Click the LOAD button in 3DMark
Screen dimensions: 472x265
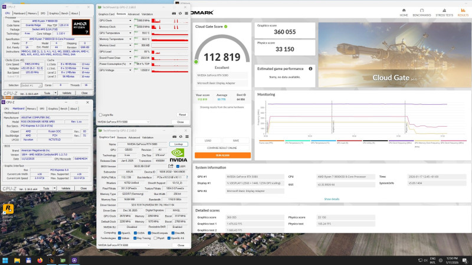click(x=208, y=141)
